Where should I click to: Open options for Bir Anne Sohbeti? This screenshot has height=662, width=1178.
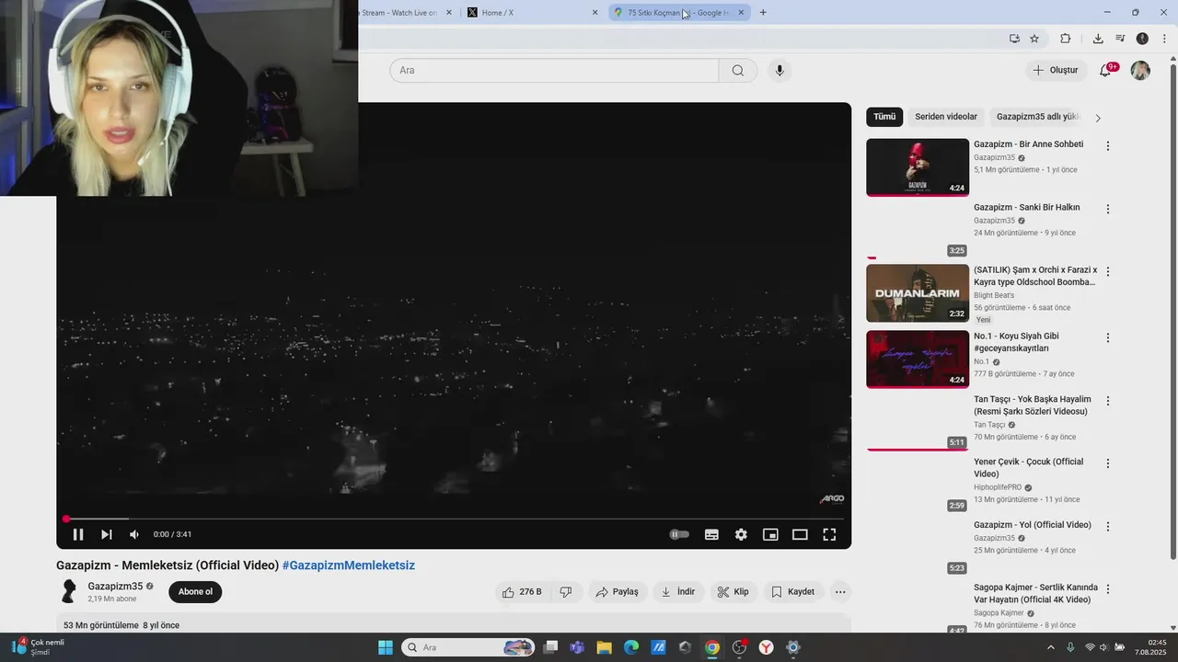coord(1108,146)
